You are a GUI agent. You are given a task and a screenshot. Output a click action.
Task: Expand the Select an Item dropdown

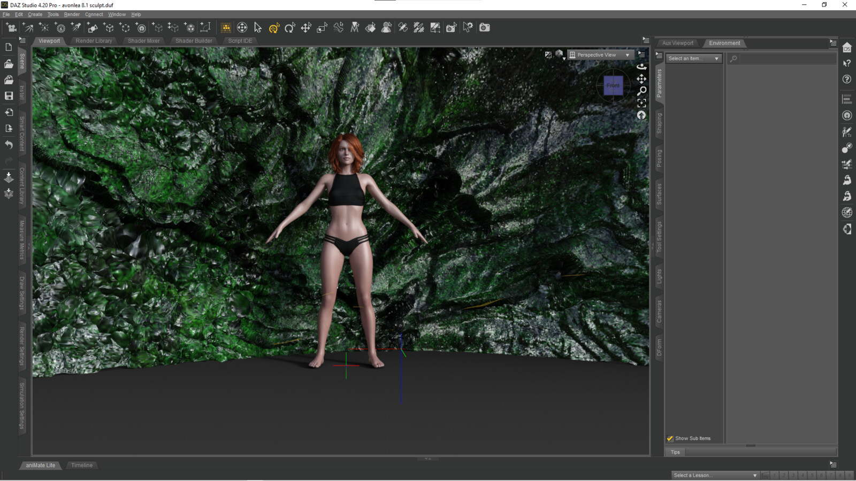(x=694, y=59)
